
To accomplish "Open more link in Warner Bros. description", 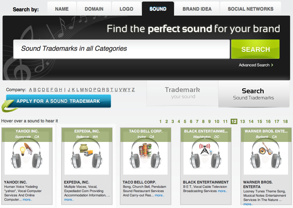I will tap(248, 204).
